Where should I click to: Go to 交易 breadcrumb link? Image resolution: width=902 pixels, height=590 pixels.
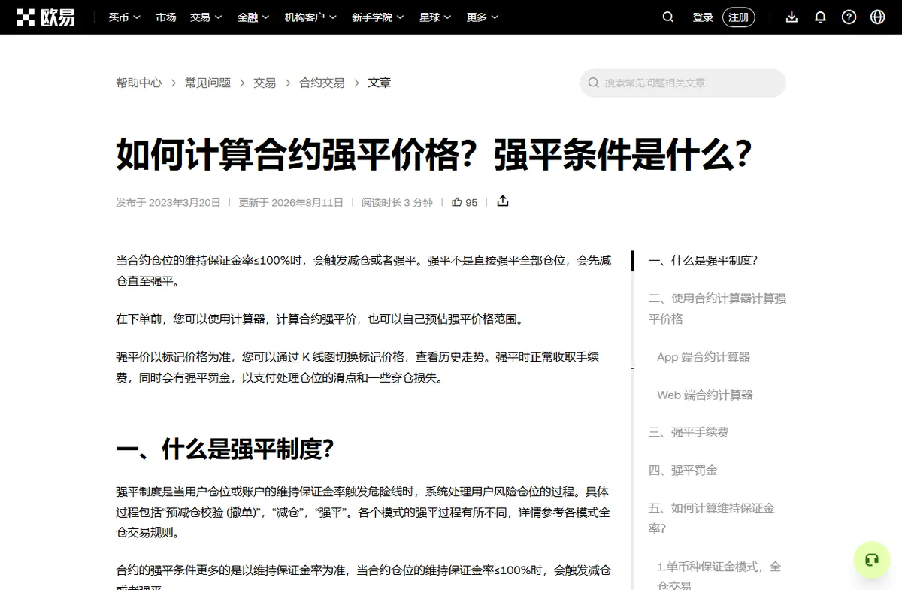tap(265, 83)
